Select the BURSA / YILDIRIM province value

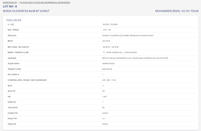click(110, 24)
